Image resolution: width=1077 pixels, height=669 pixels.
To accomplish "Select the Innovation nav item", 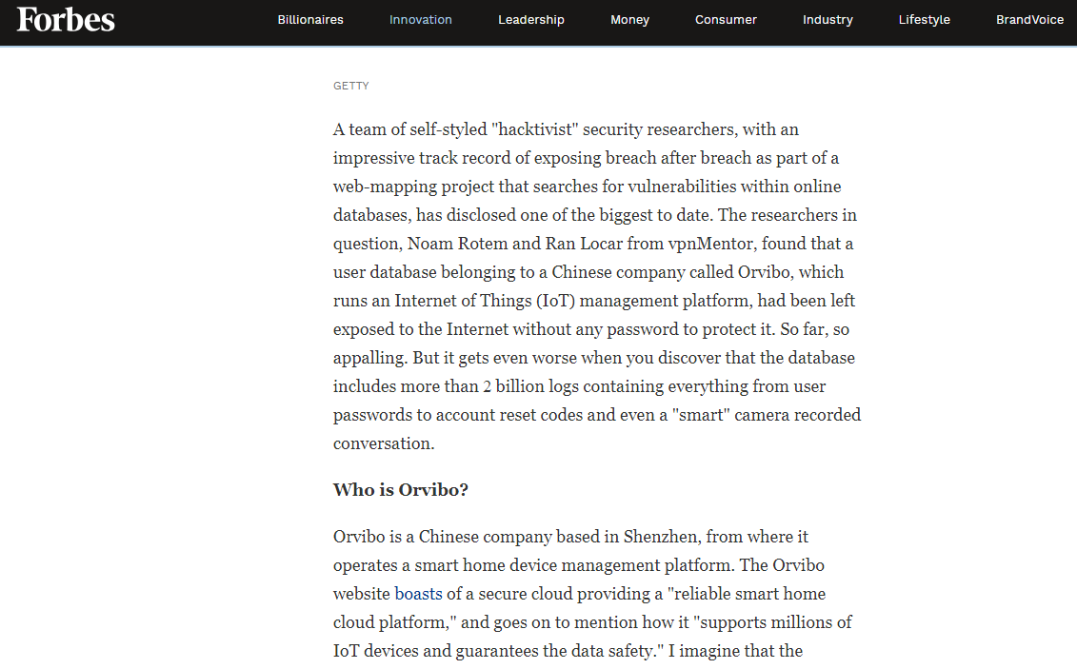I will coord(420,20).
